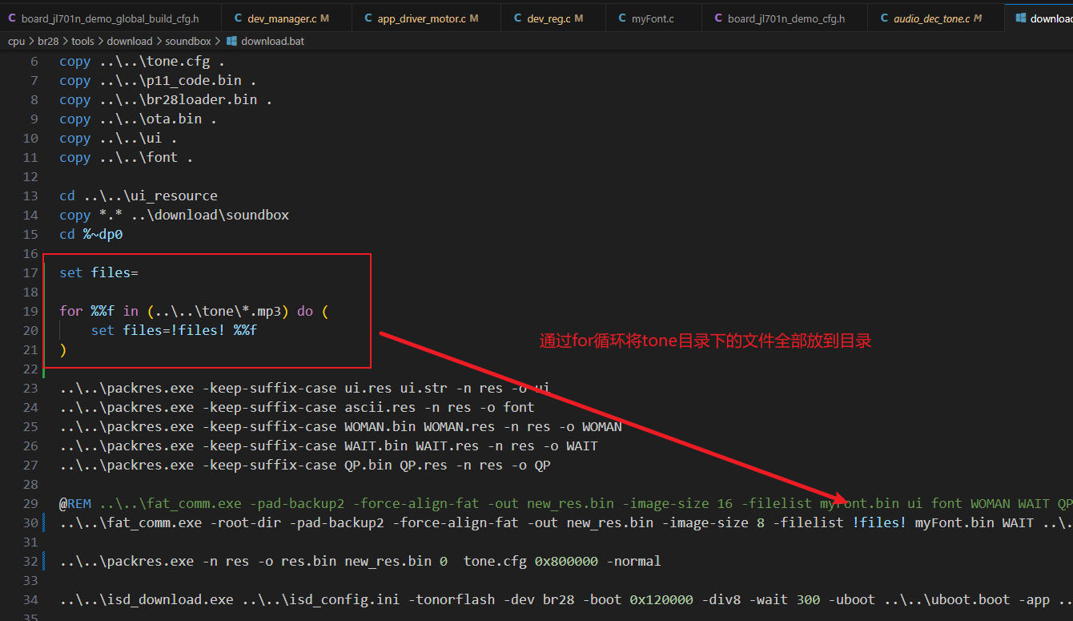Click the fat_comm.exe line with '-root-dir'

[x=565, y=523]
